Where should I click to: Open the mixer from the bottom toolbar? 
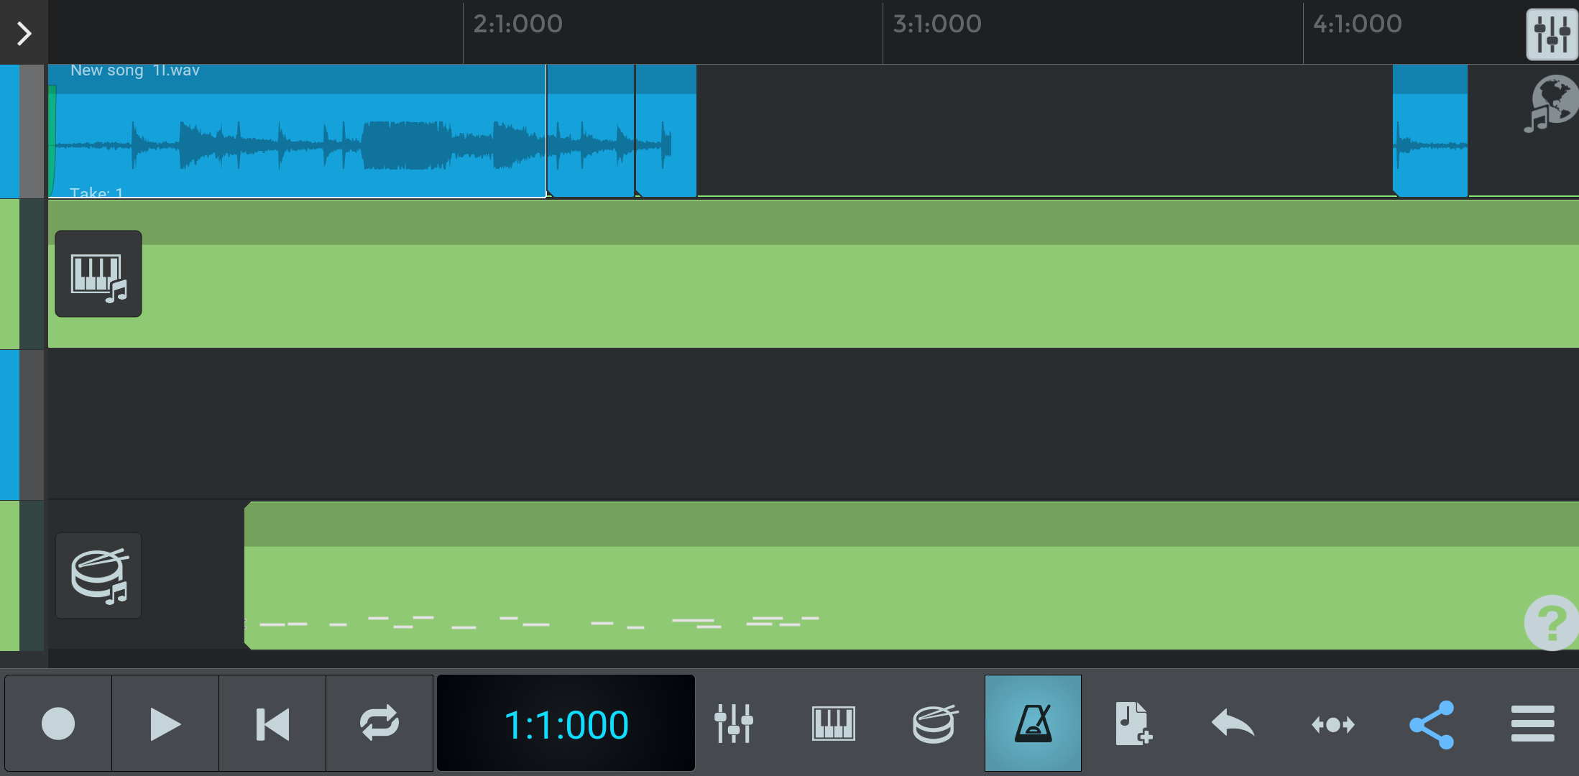click(734, 724)
